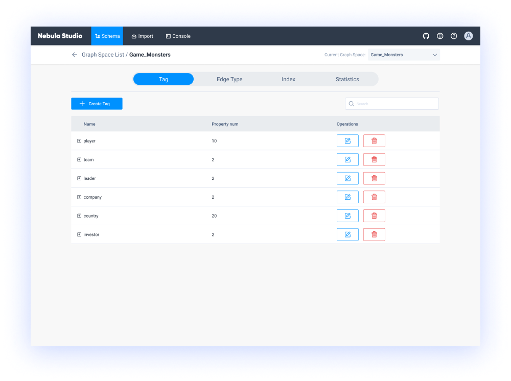Edit the country tag with the edit icon
This screenshot has width=511, height=381.
[347, 216]
